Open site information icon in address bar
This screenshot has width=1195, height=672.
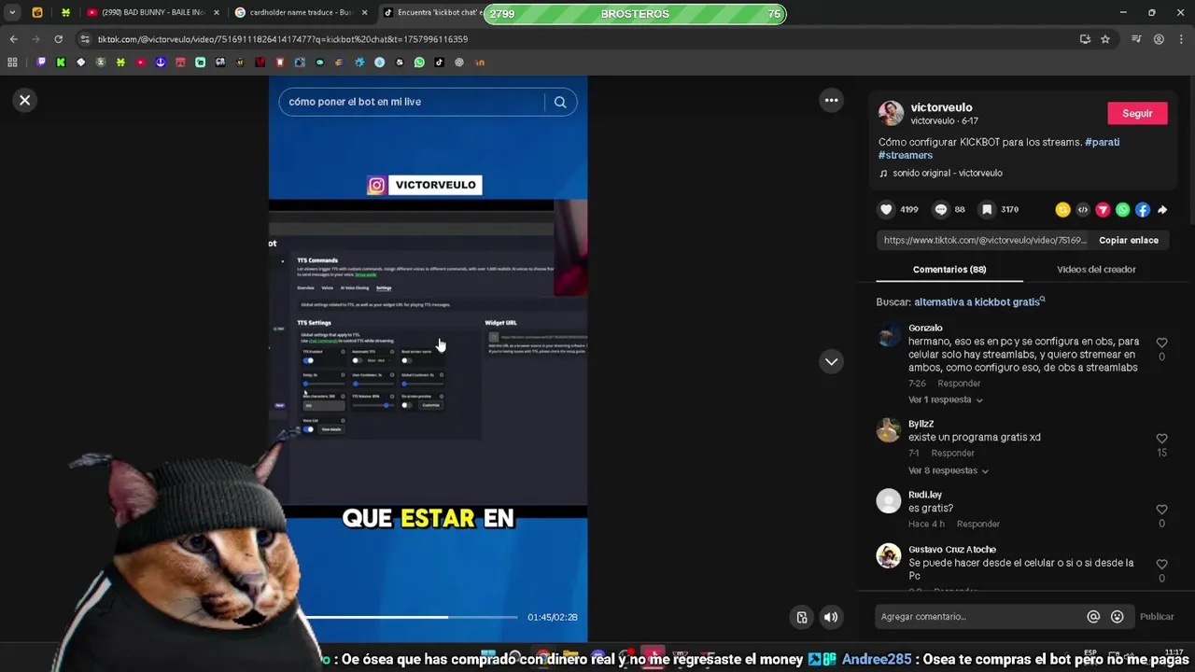click(x=85, y=39)
